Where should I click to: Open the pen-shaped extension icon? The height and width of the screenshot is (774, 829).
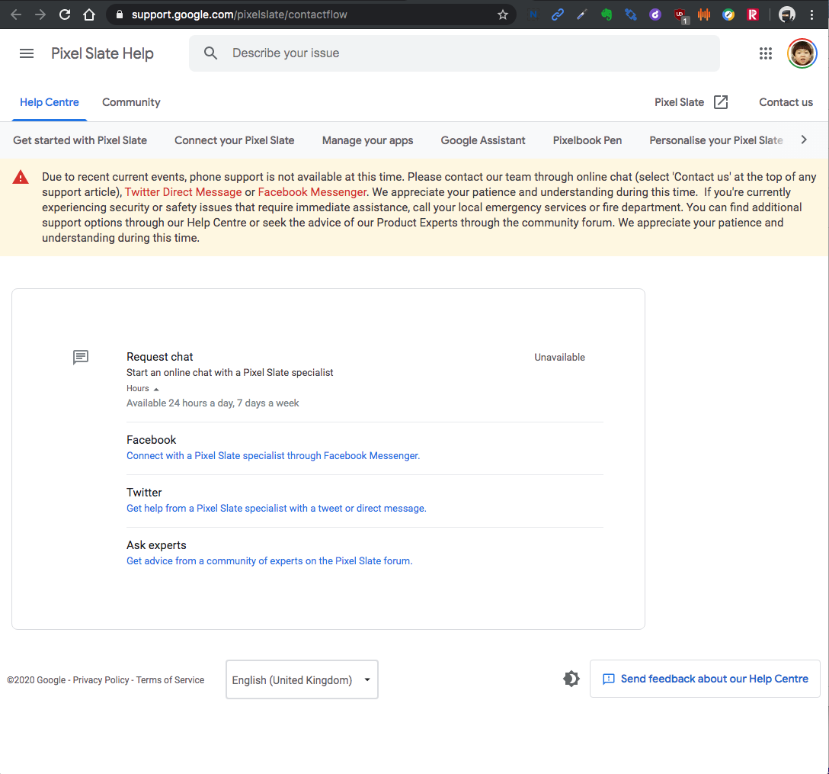click(x=581, y=14)
